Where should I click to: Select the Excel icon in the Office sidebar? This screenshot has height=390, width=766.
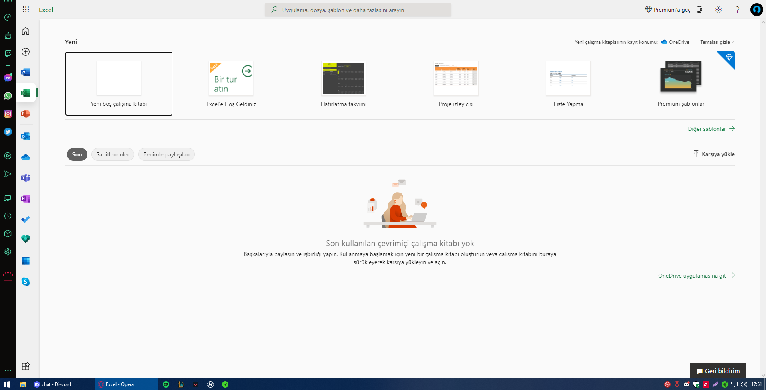[x=26, y=93]
